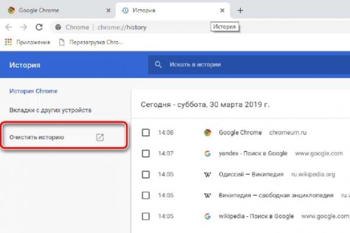Viewport: 350px width, 233px height.
Task: Open a new tab with plus button
Action: 240,10
